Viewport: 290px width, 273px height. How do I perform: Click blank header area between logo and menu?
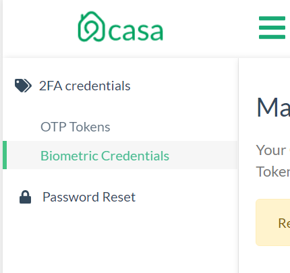click(x=210, y=28)
